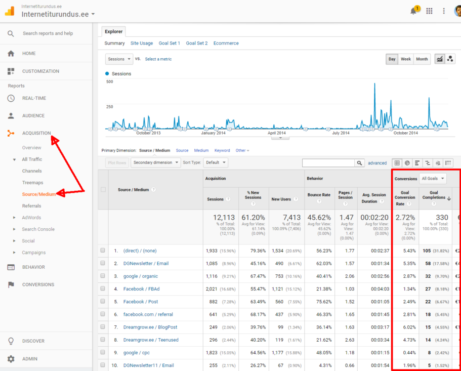Open the All Goals conversions dropdown

pyautogui.click(x=433, y=178)
